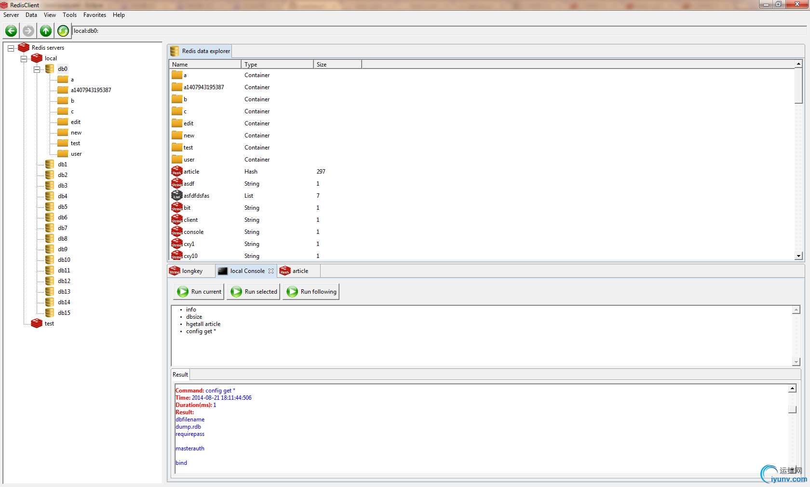Click the green Back navigation arrow

point(11,31)
